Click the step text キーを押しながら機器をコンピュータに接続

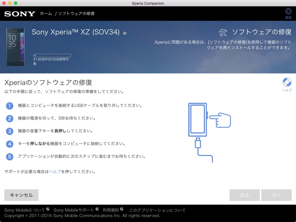[x=72, y=144]
